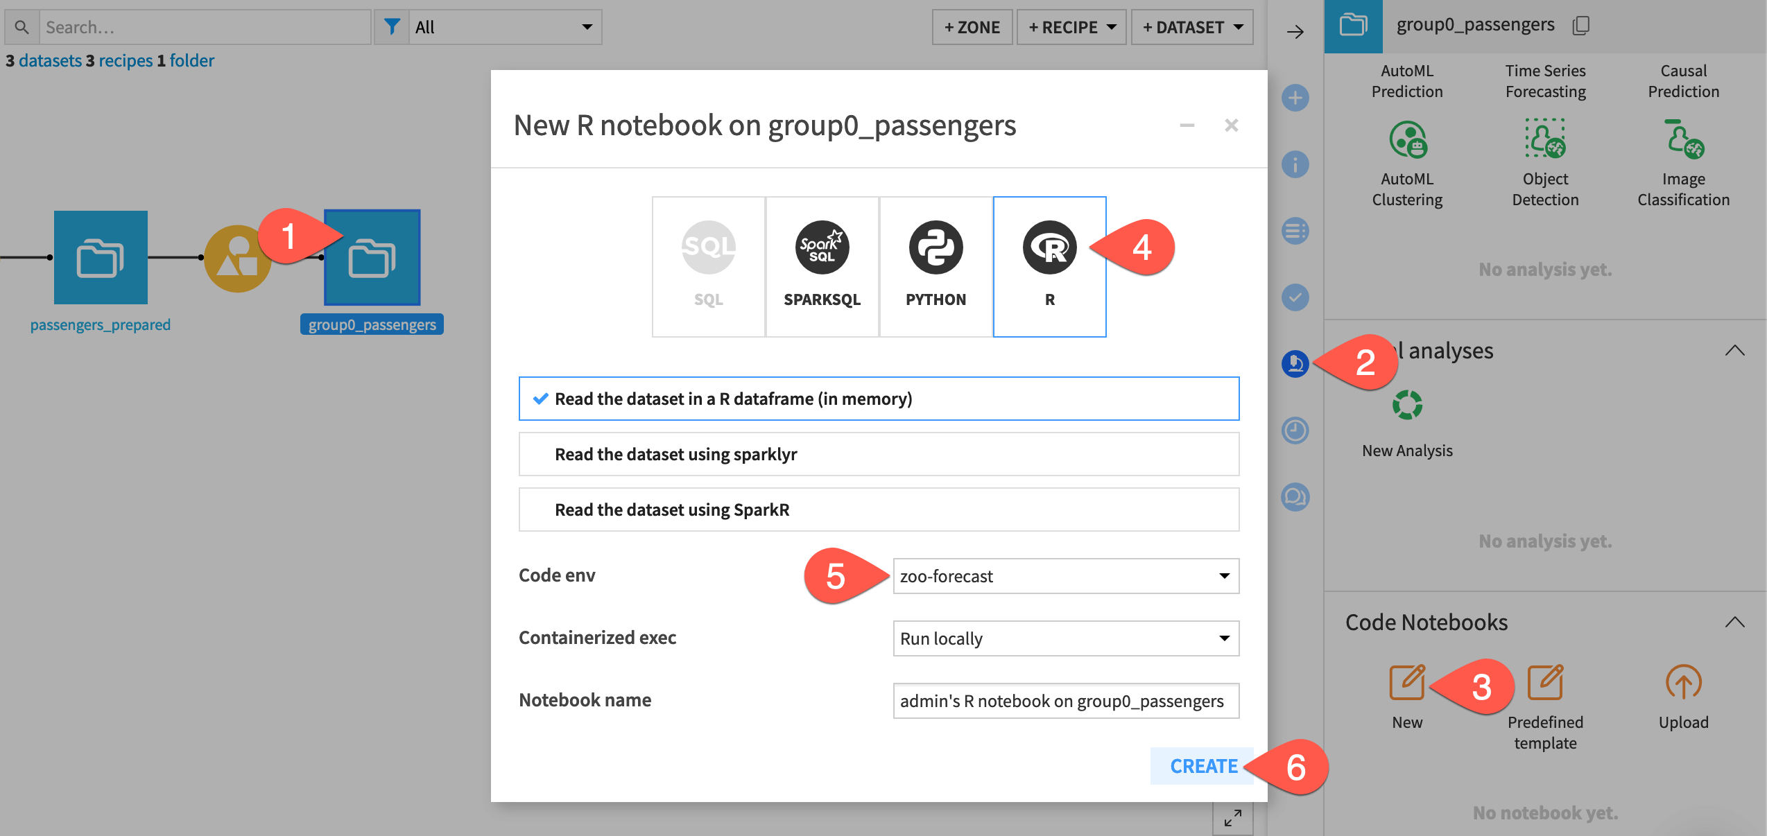Click the CREATE button
Image resolution: width=1767 pixels, height=836 pixels.
coord(1203,766)
